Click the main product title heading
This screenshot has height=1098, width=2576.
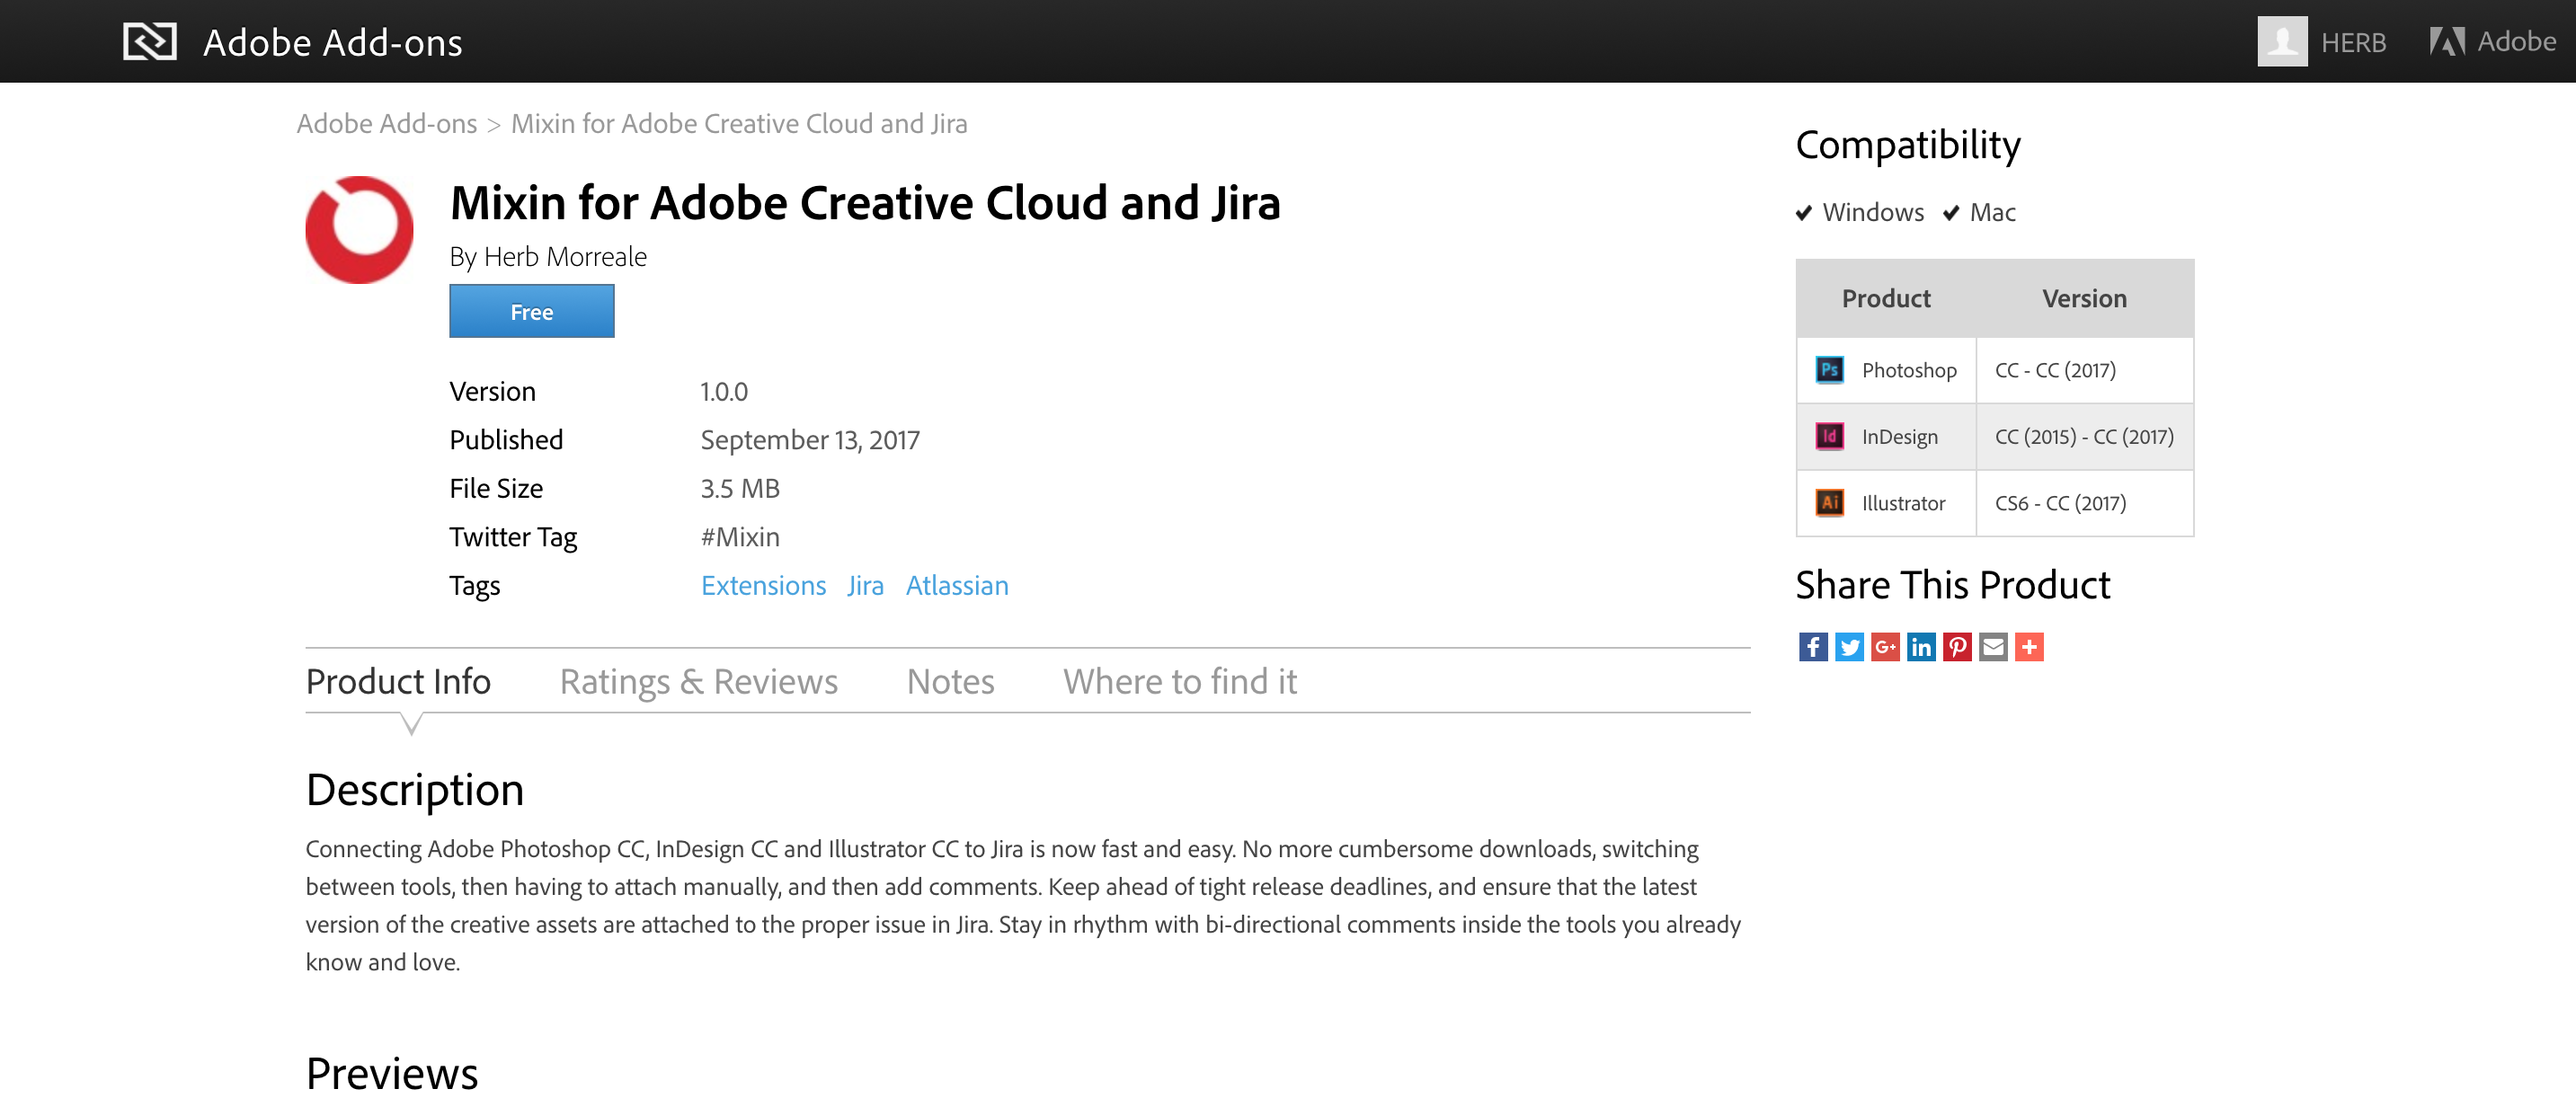[865, 203]
